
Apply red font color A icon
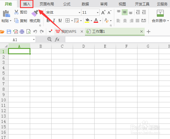click(x=96, y=20)
